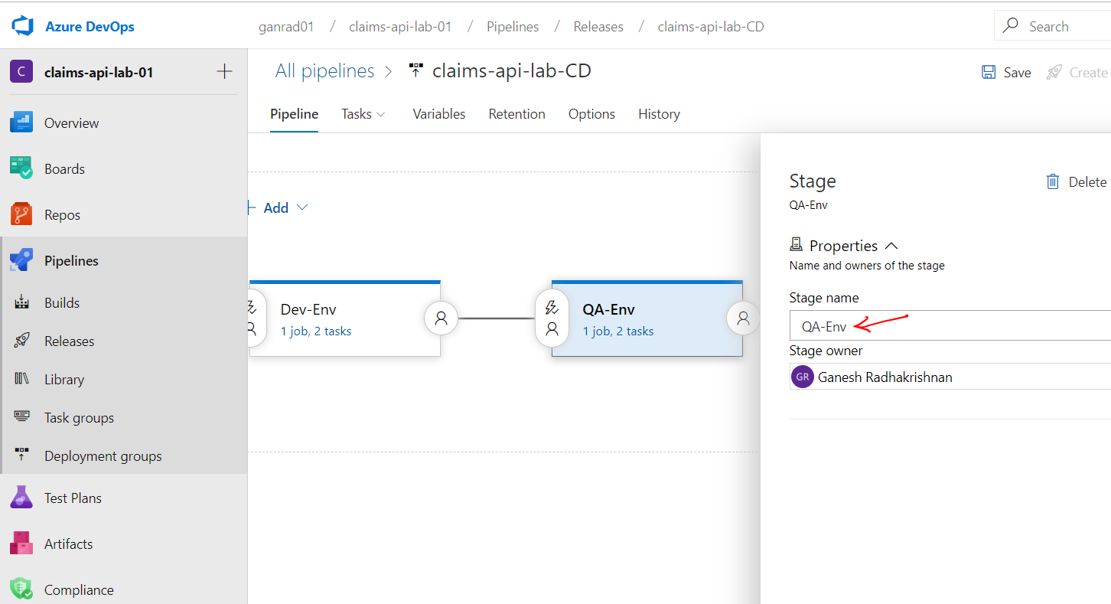Viewport: 1111px width, 604px height.
Task: Click the Stage name input field
Action: 950,325
